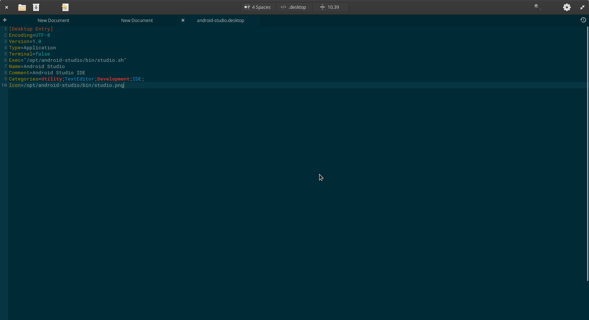Select the android-studio.desktop tab
This screenshot has width=589, height=320.
point(221,21)
